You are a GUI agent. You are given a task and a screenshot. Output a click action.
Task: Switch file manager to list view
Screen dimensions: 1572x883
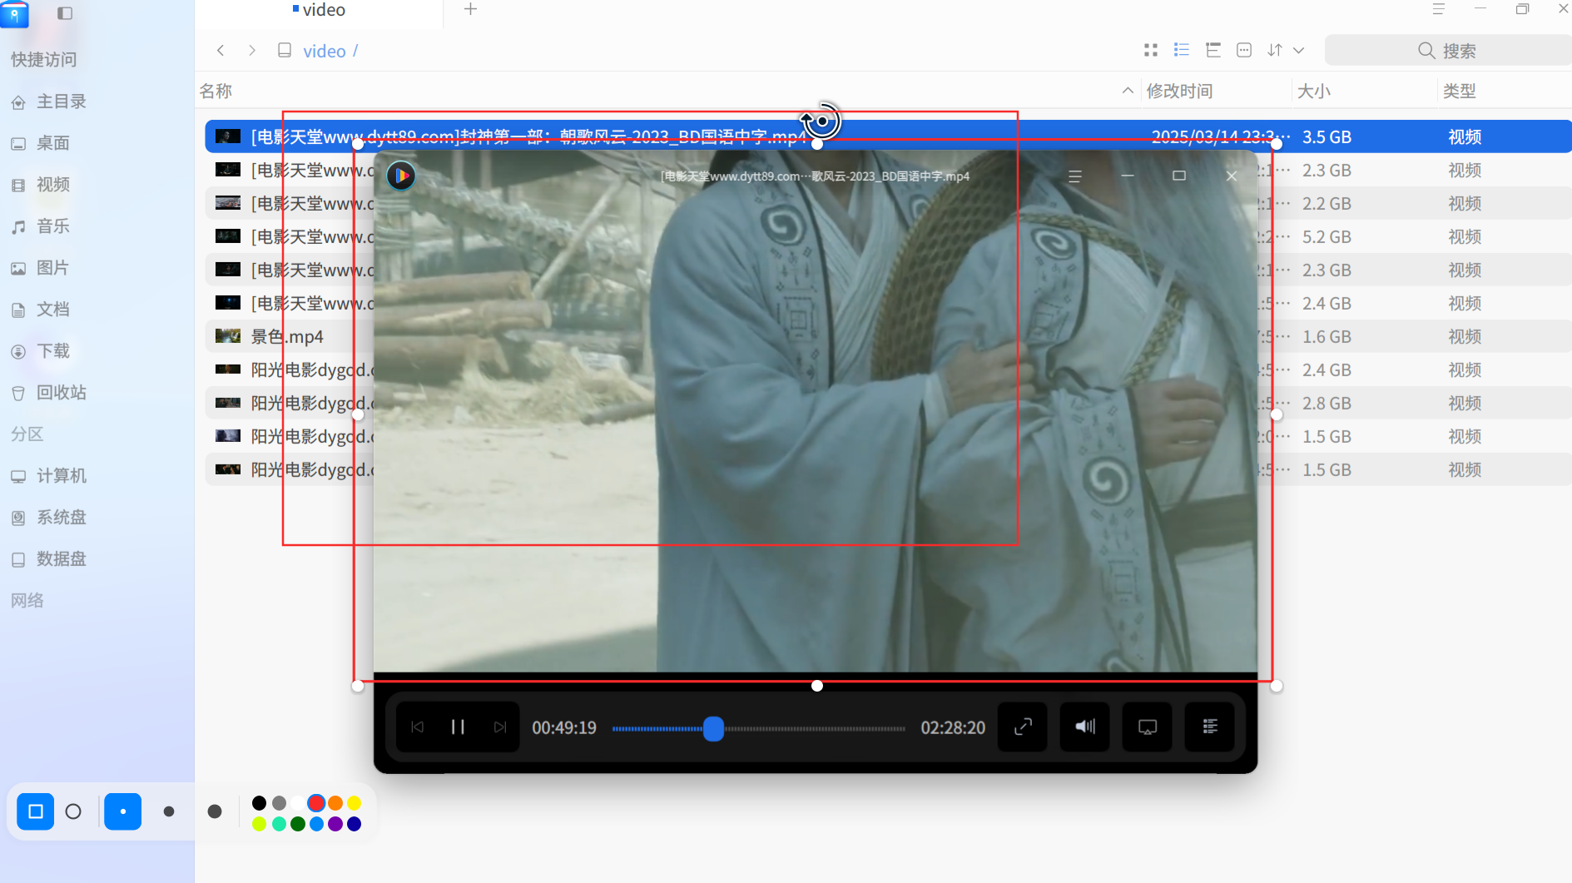tap(1182, 51)
